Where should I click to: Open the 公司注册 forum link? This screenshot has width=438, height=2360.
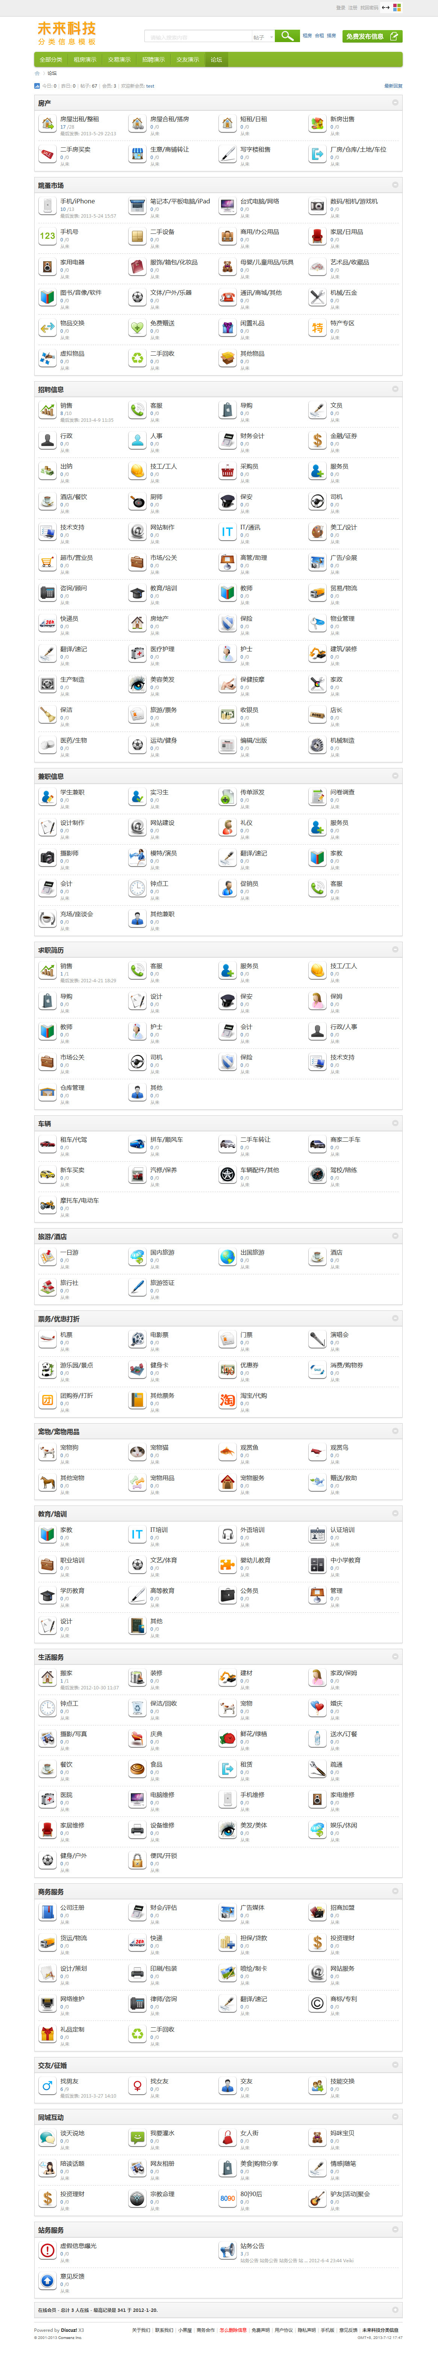(73, 1907)
